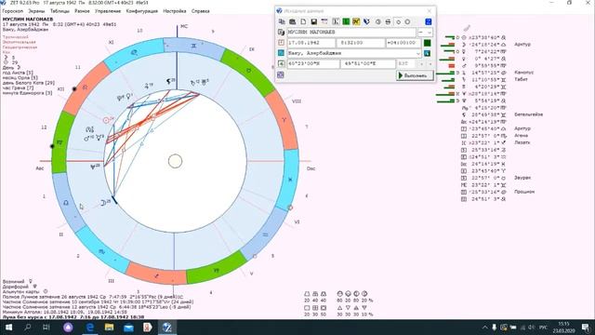Open the Windows Start menu

[x=8, y=327]
